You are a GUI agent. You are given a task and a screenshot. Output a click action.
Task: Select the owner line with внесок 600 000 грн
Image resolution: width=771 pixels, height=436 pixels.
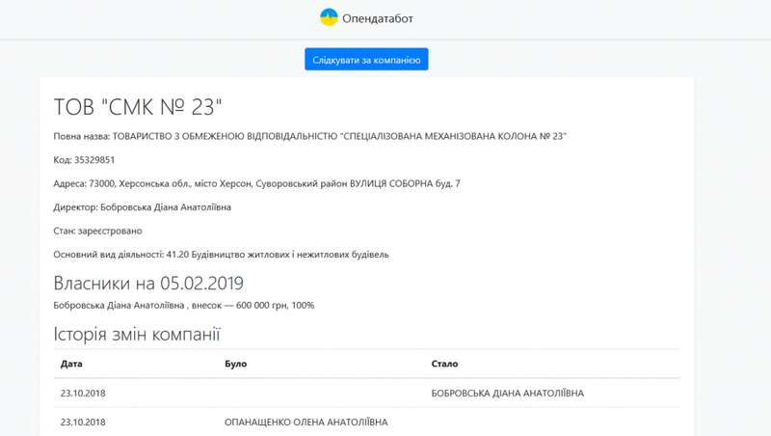click(x=183, y=306)
